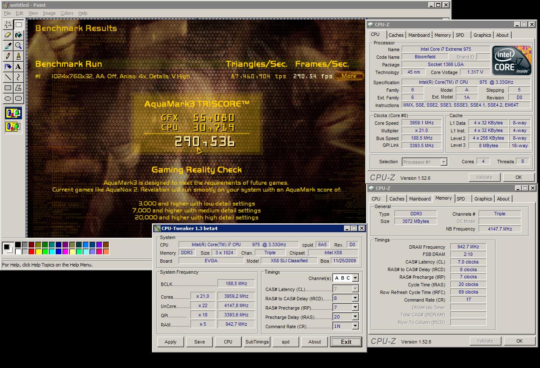Screen dimensions: 540x368
Task: Click the 'Socket 1366 LGA' package value
Action: [446, 64]
